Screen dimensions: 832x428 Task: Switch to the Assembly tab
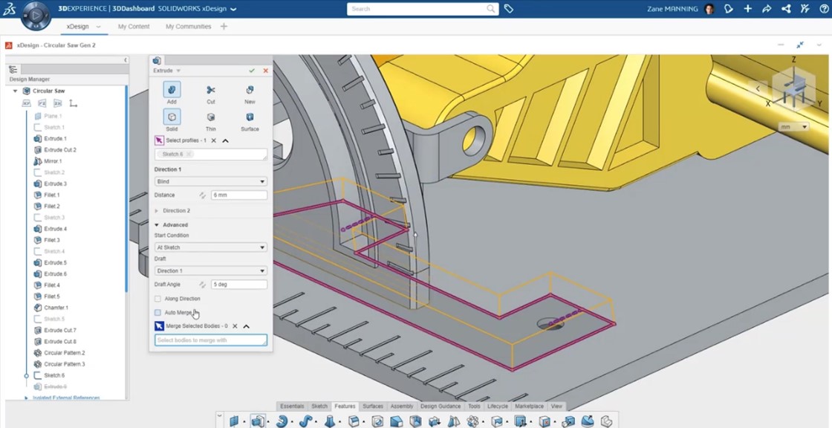pyautogui.click(x=401, y=406)
